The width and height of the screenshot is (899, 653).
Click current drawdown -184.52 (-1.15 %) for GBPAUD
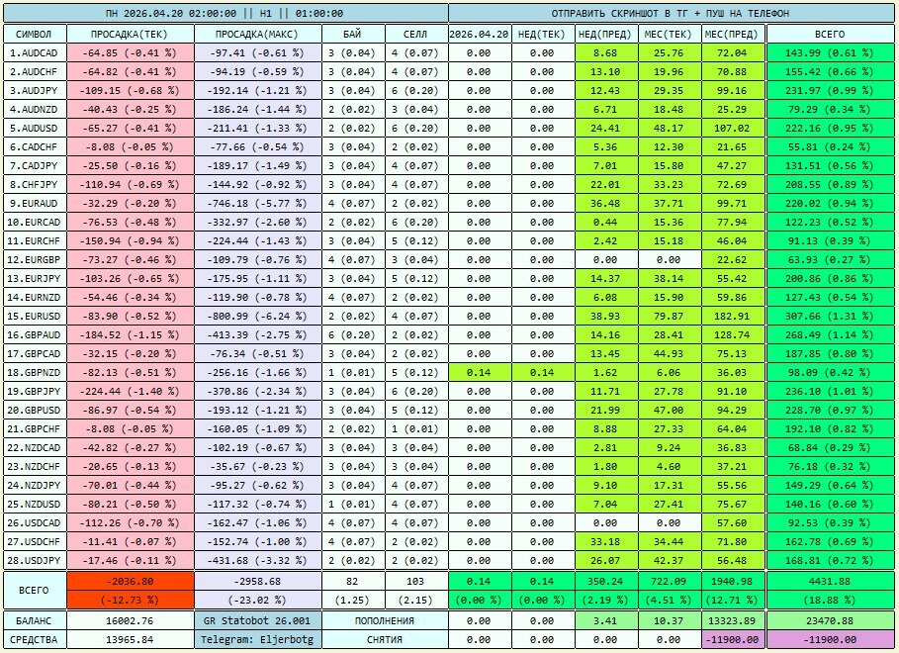[131, 334]
